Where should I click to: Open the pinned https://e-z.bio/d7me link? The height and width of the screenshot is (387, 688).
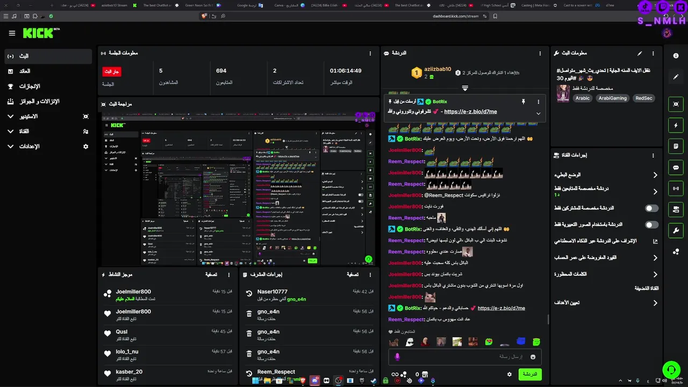(x=470, y=112)
